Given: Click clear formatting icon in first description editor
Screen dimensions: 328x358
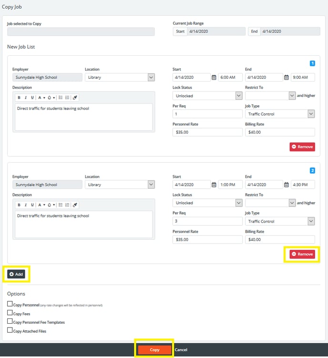Looking at the screenshot, I should click(x=75, y=98).
